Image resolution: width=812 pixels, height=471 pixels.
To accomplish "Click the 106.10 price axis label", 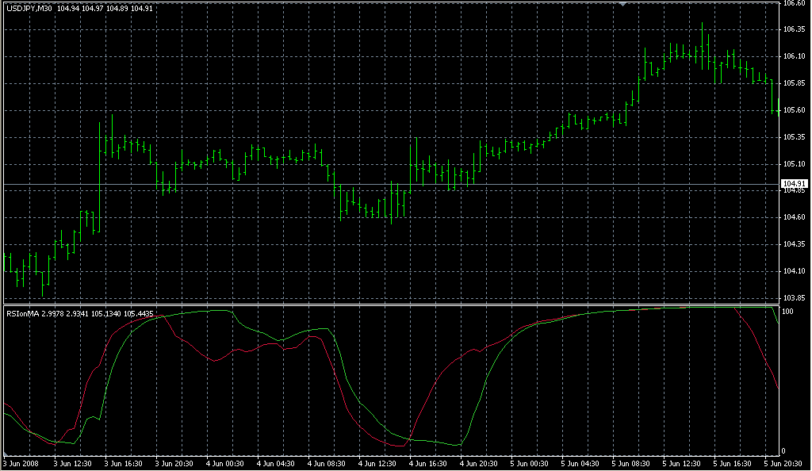I will click(794, 56).
